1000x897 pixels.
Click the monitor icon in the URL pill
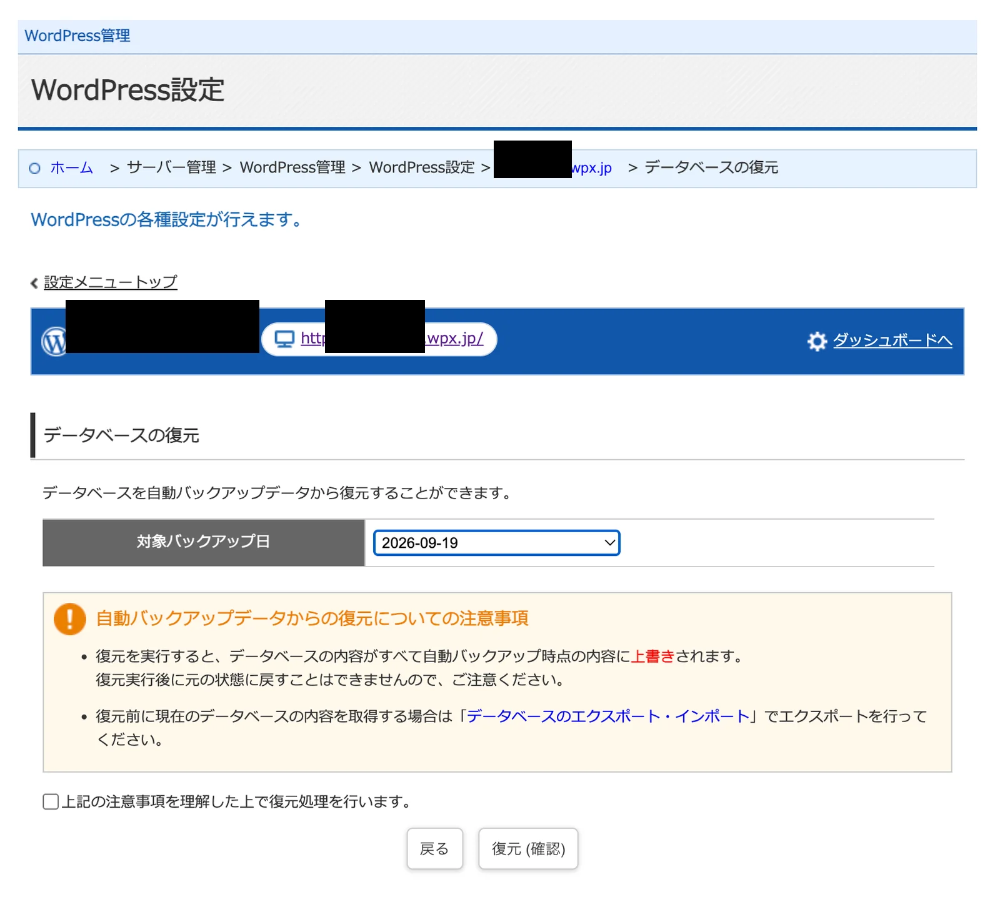(x=284, y=339)
